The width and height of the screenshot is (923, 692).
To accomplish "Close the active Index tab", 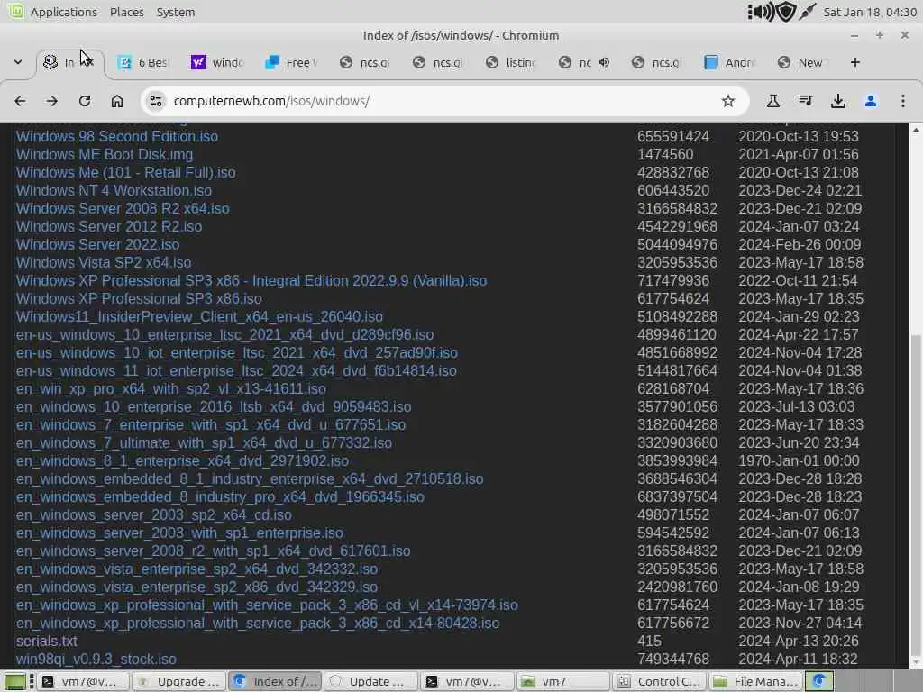I will pos(88,62).
